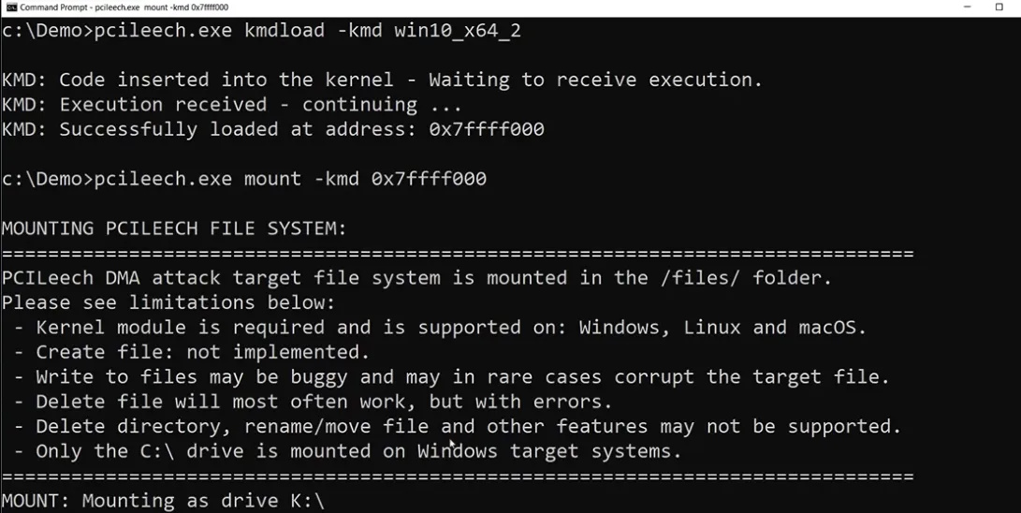Image resolution: width=1021 pixels, height=513 pixels.
Task: Maximize the Command Prompt window
Action: click(999, 7)
